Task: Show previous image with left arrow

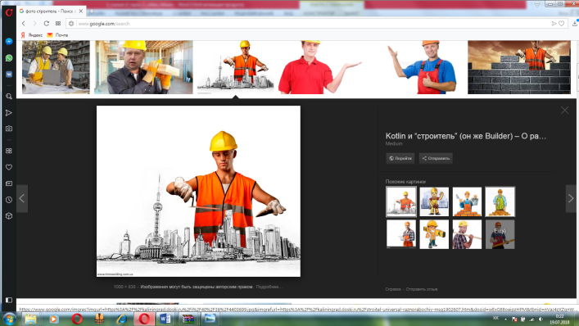Action: click(x=22, y=198)
